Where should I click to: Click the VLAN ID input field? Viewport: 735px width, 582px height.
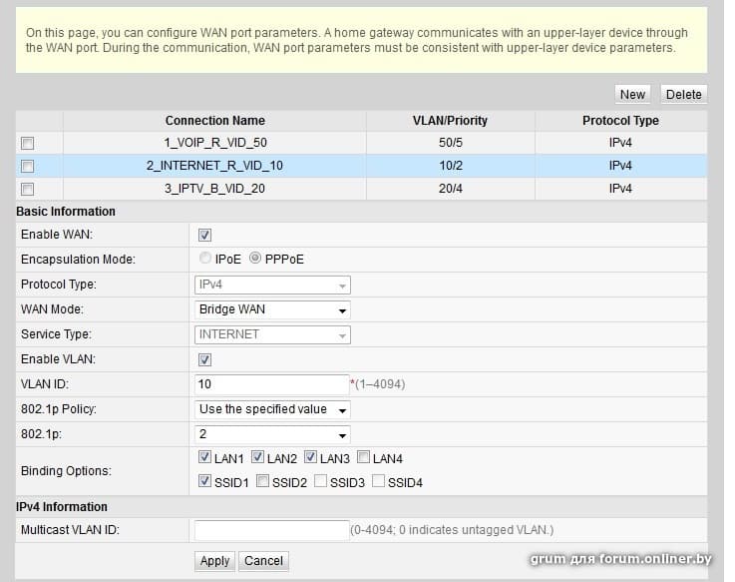tap(271, 384)
